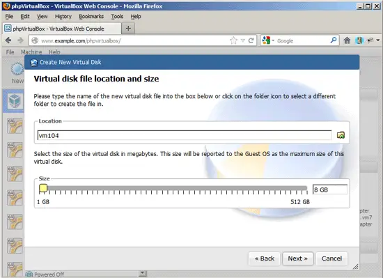Open the Firefox View menu
Image resolution: width=383 pixels, height=278 pixels.
42,16
